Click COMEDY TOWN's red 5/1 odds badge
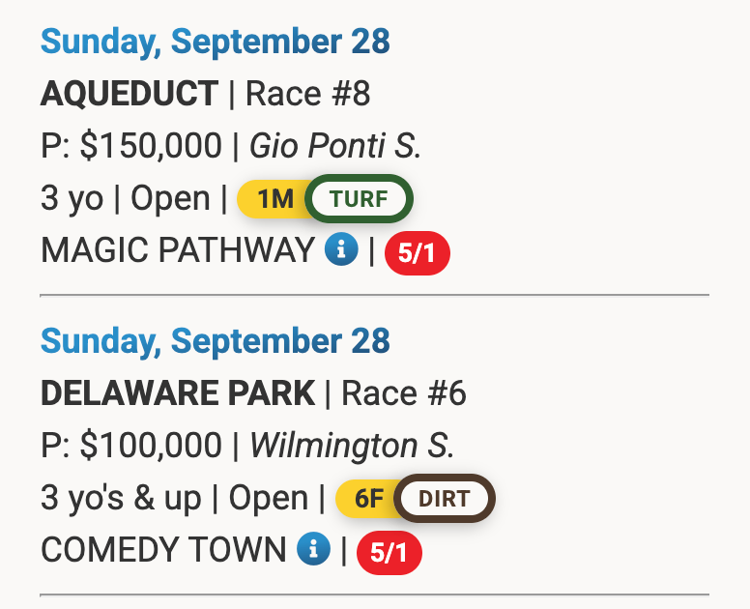The image size is (750, 609). [x=389, y=553]
